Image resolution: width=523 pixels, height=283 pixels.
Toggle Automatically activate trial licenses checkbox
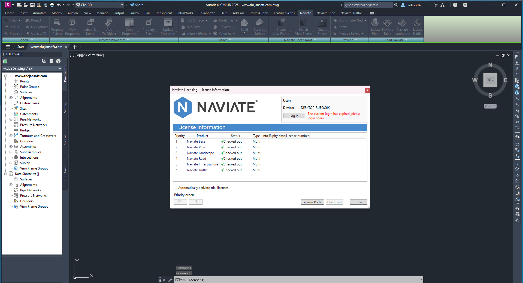click(175, 188)
